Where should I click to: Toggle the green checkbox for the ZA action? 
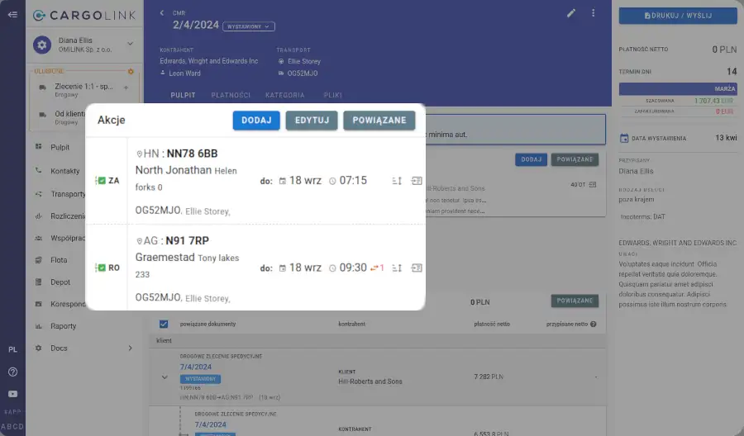pyautogui.click(x=101, y=180)
